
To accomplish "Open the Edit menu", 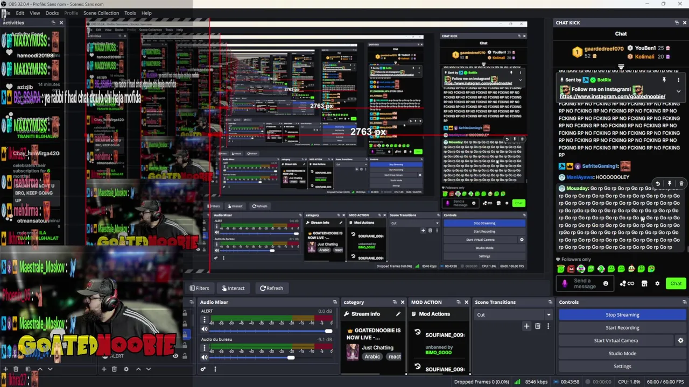I will [20, 13].
